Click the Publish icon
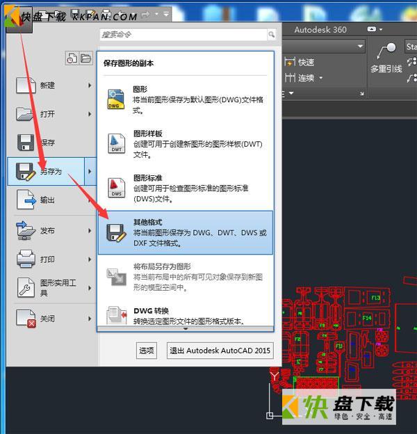This screenshot has width=417, height=434. point(26,230)
